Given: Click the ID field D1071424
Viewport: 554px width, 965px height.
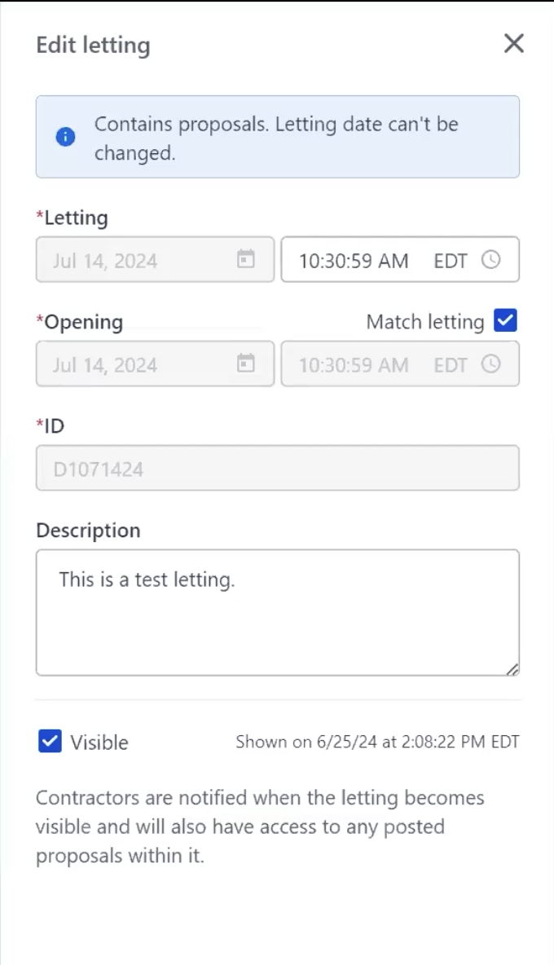Looking at the screenshot, I should coord(277,469).
